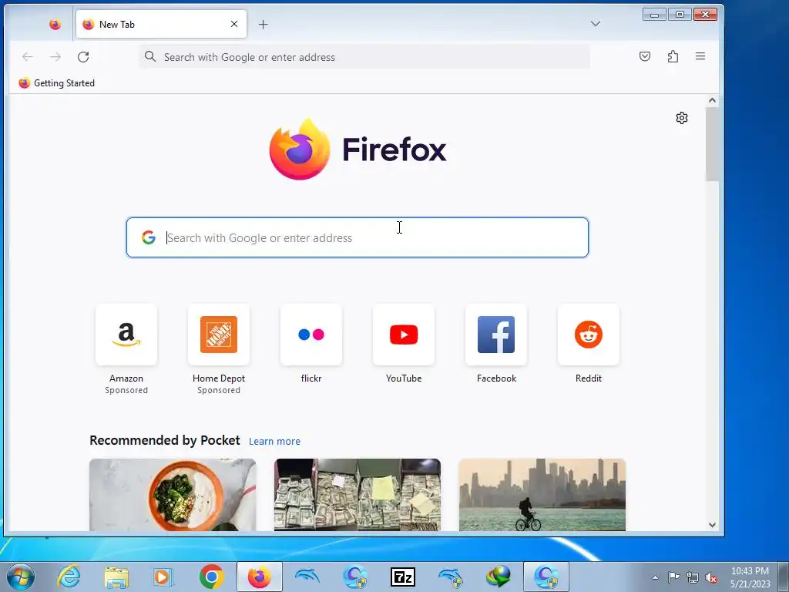Click the forward navigation arrow

55,57
